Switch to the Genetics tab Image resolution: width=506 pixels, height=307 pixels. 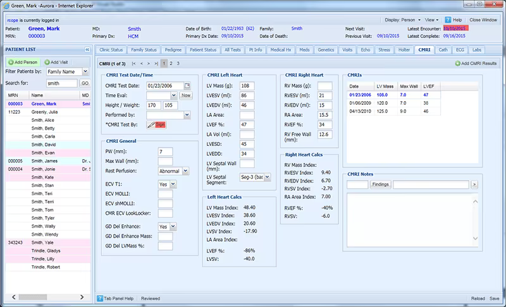tap(326, 50)
